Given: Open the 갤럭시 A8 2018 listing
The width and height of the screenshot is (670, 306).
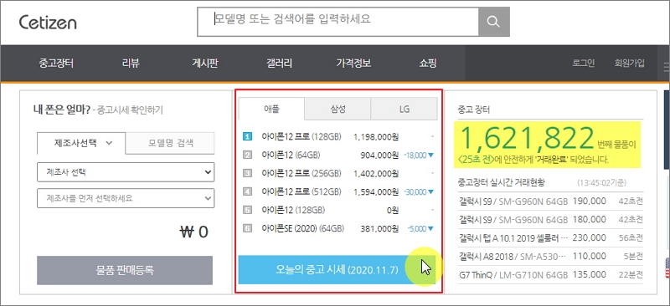Looking at the screenshot, I should pos(550,256).
